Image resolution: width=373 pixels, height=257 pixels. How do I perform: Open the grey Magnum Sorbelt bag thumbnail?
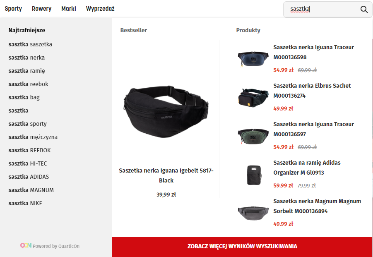[253, 213]
